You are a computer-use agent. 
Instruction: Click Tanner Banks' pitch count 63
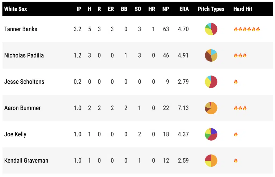point(166,29)
